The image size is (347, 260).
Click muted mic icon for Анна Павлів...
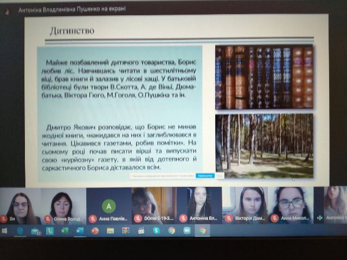tap(93, 219)
